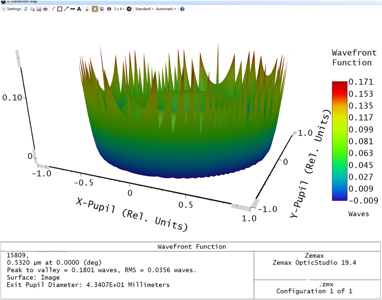Toggle the window lock icon
382x300 pixels.
pyautogui.click(x=86, y=9)
